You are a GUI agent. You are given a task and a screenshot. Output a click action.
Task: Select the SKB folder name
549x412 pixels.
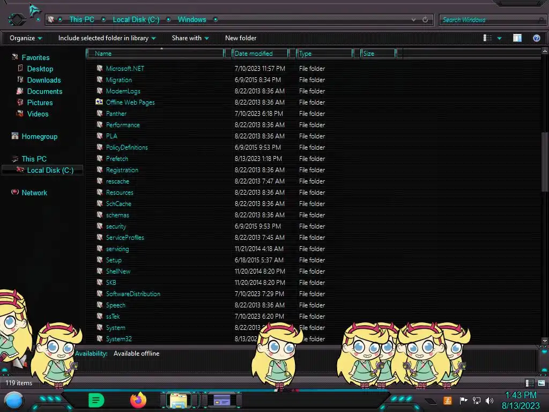click(110, 282)
